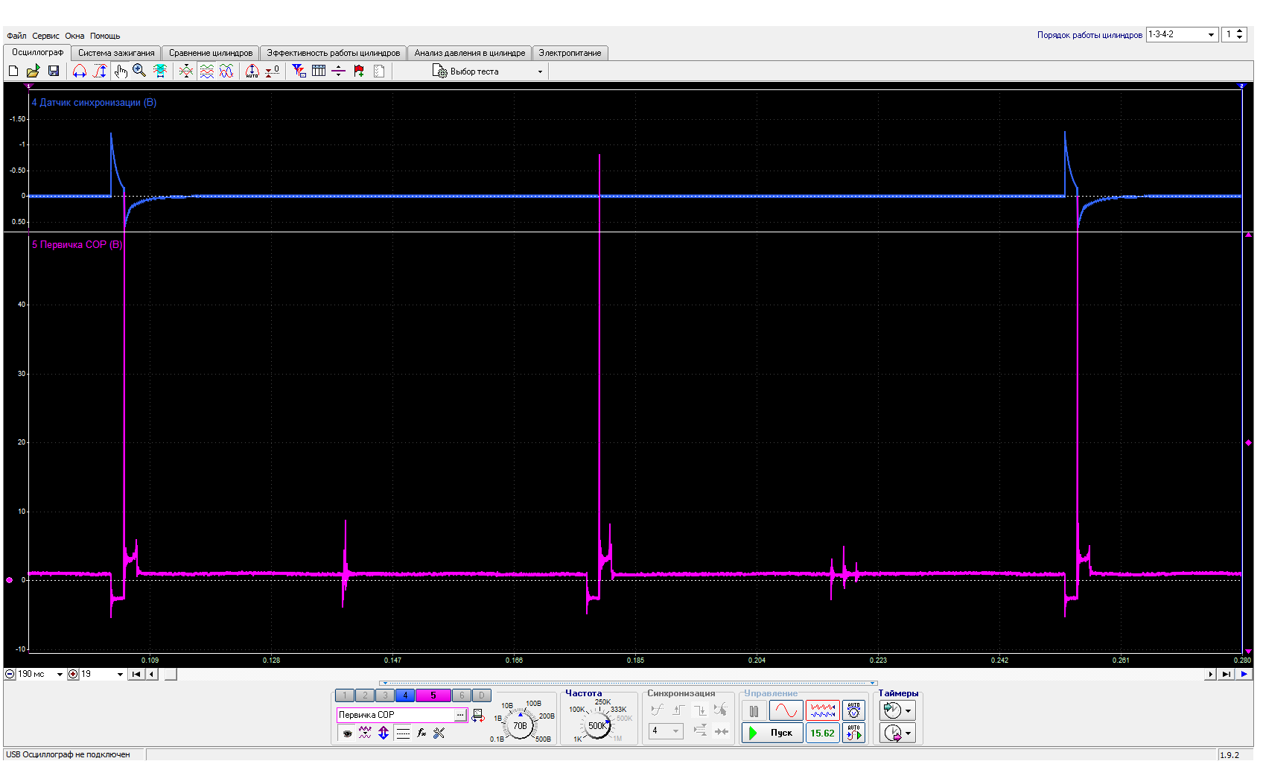Open the Файл menu
Image resolution: width=1263 pixels, height=764 pixels.
(x=16, y=36)
